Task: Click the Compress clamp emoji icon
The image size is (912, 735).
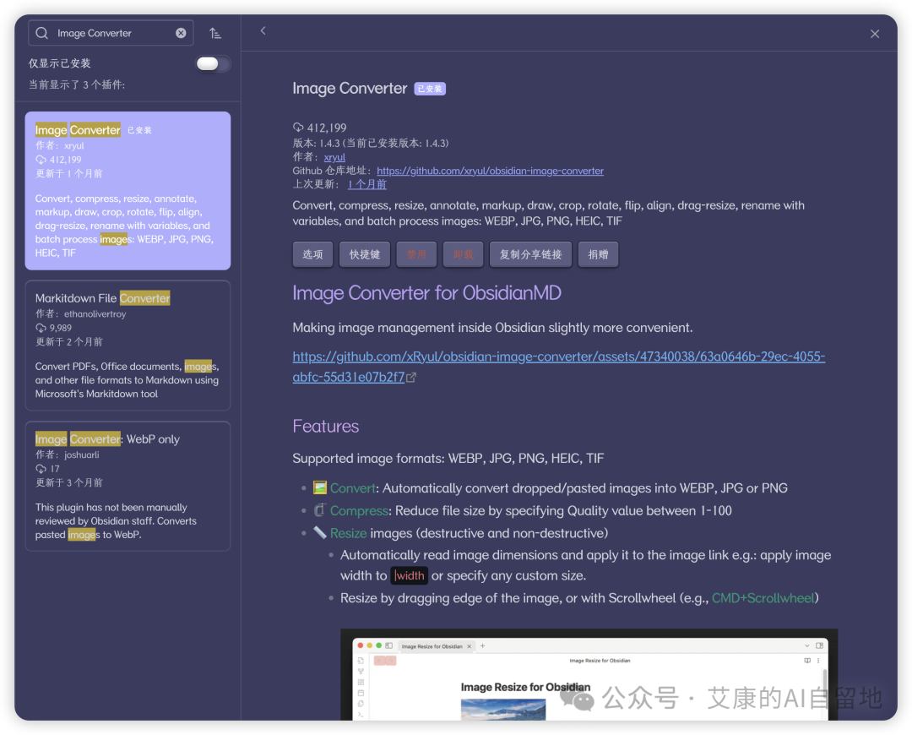Action: [x=320, y=510]
